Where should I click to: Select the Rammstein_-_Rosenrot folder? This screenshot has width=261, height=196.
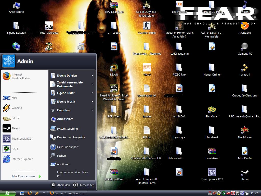tap(147, 49)
